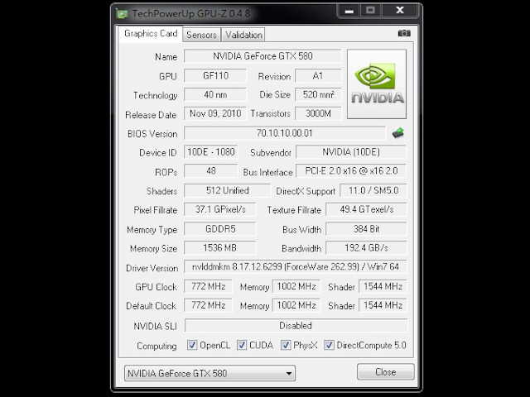
Task: Click the Name field NVIDIA GeForce GTX 580
Action: [x=263, y=56]
